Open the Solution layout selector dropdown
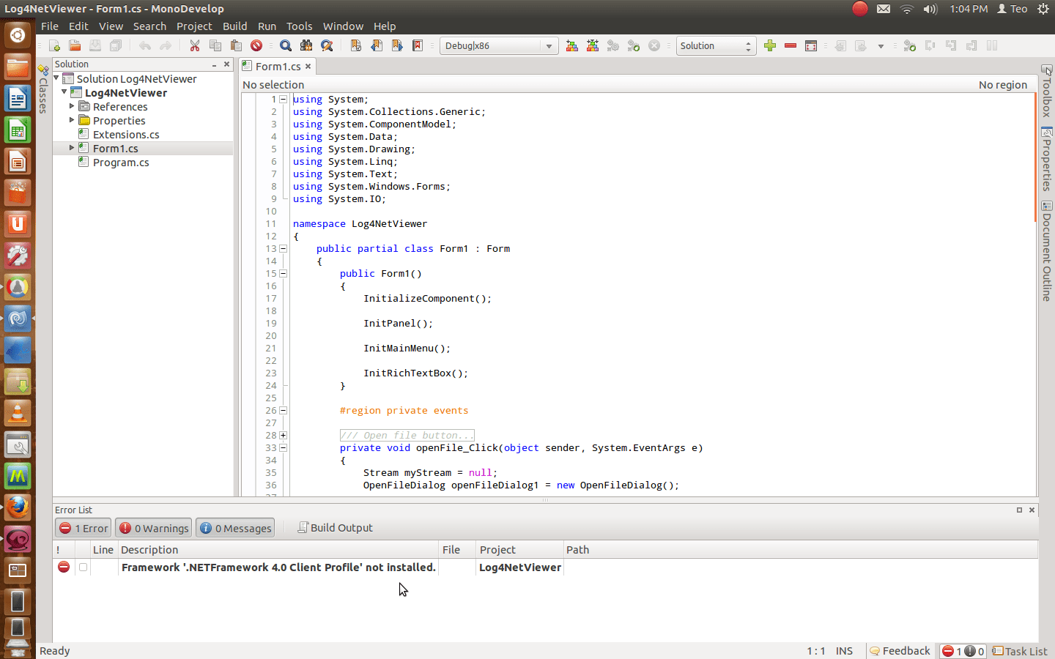The image size is (1055, 659). click(716, 45)
